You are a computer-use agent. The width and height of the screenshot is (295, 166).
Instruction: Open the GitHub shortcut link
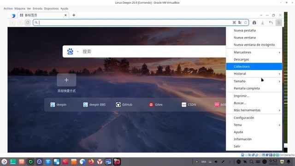click(x=124, y=105)
